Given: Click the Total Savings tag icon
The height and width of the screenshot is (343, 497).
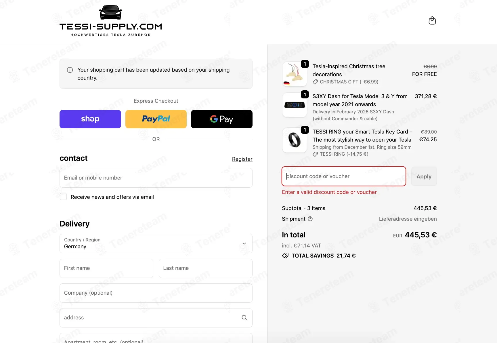Looking at the screenshot, I should [285, 256].
